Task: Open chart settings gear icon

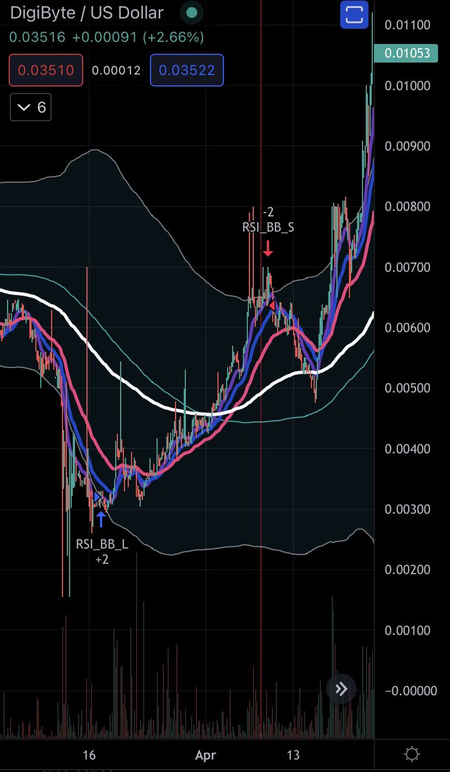Action: [x=412, y=754]
